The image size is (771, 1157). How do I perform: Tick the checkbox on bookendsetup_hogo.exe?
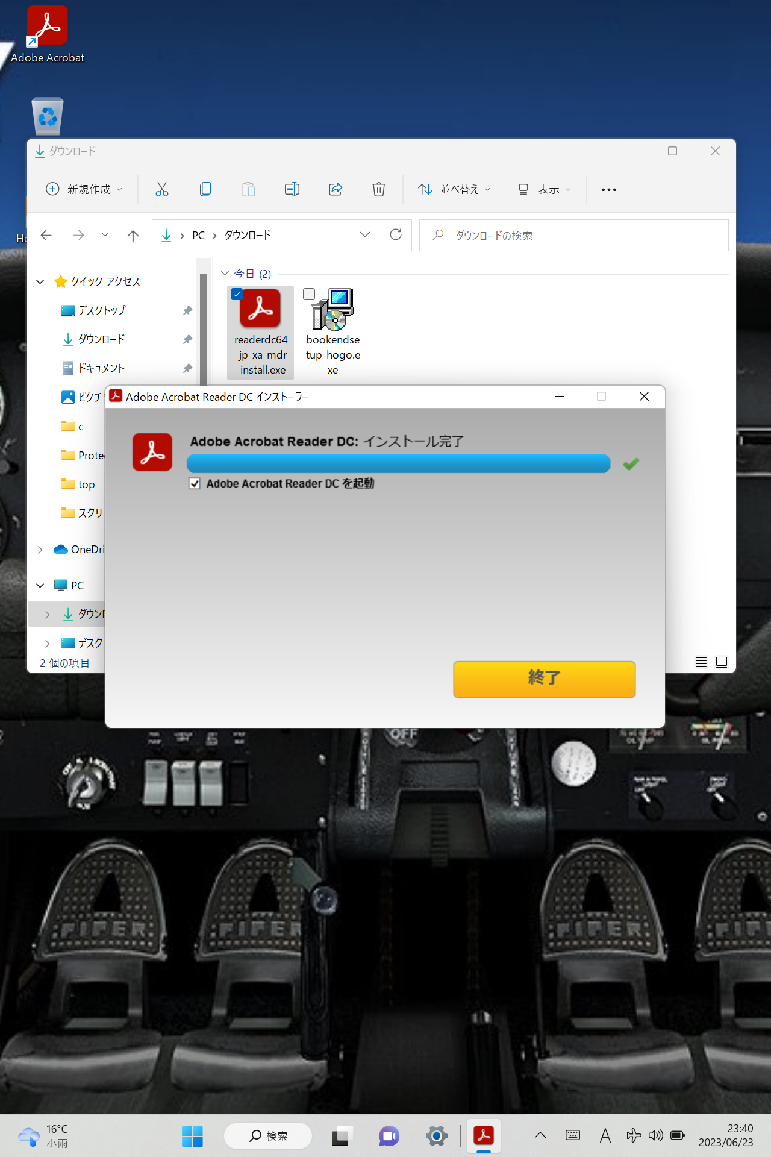click(x=309, y=294)
